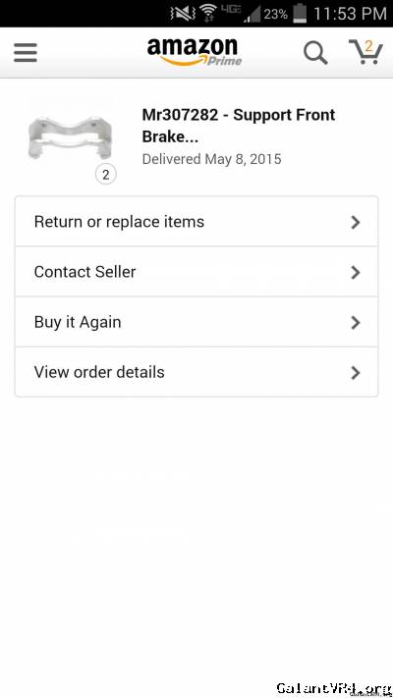This screenshot has height=698, width=393.
Task: Open the brake support product thumbnail
Action: click(x=71, y=137)
